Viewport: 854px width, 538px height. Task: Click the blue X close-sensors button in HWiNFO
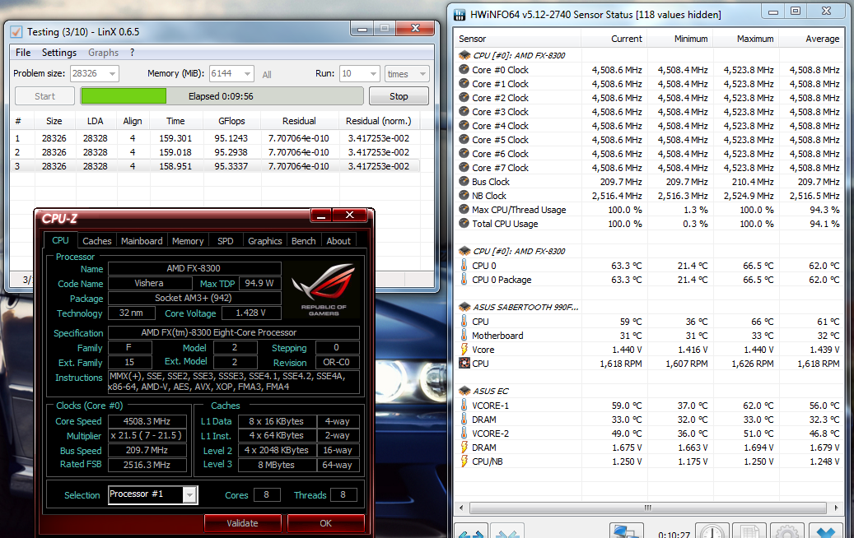pos(826,531)
